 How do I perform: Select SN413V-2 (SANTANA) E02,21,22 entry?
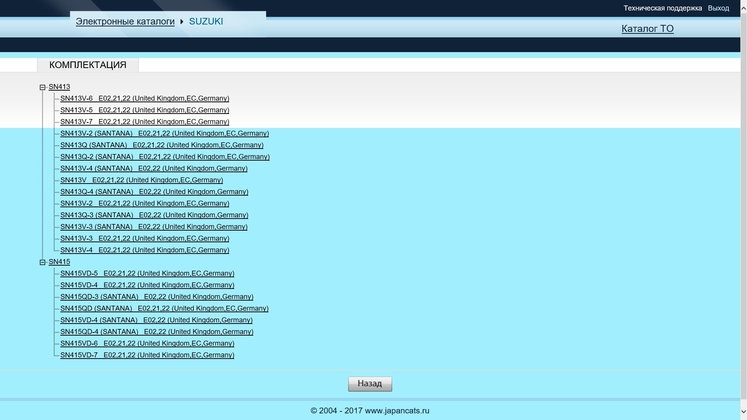click(x=165, y=133)
